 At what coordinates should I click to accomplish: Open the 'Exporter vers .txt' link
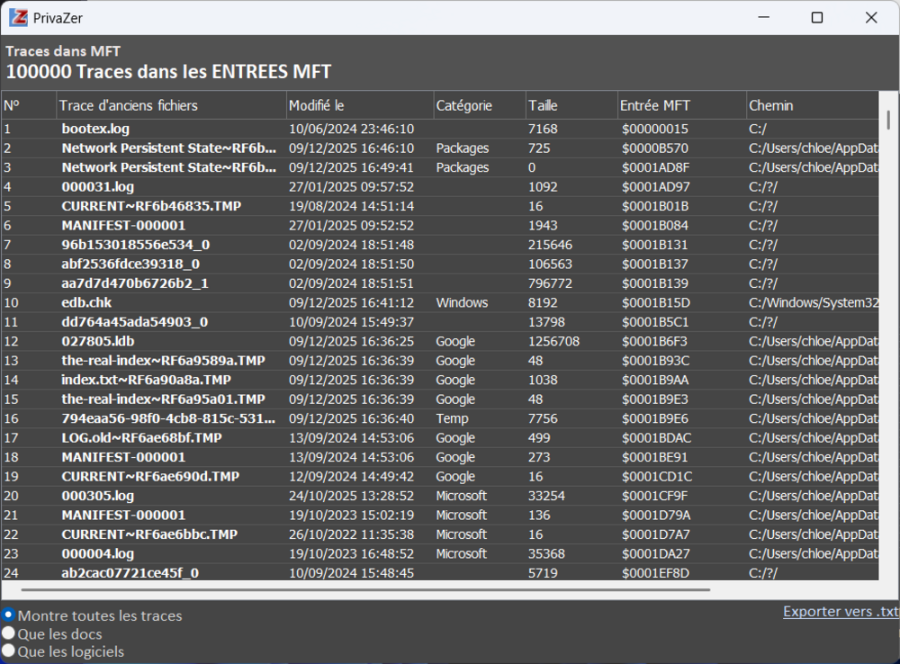point(840,612)
